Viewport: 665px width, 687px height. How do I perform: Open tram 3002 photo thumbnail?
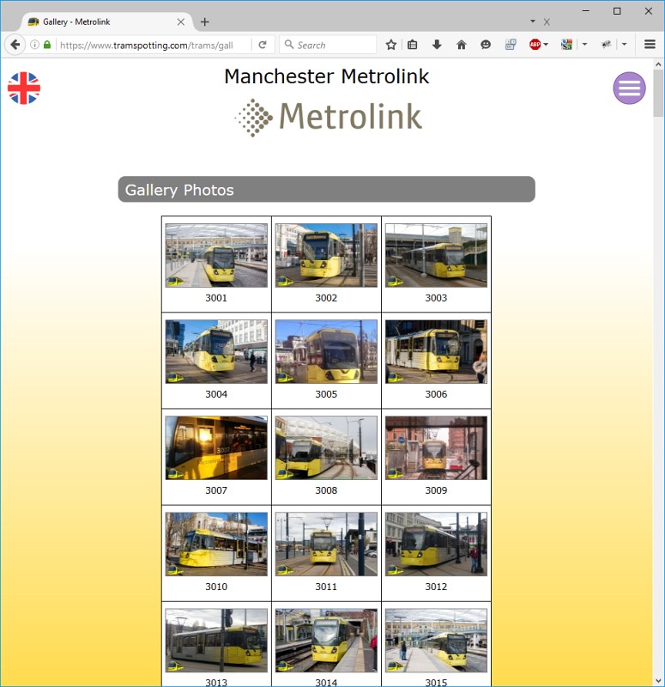[326, 255]
